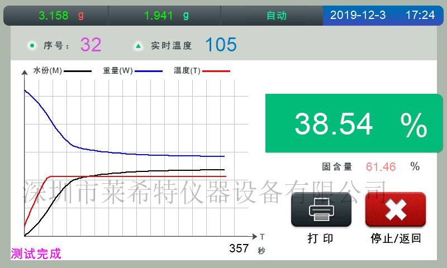Image resolution: width=447 pixels, height=268 pixels.
Task: Click the serial number value 32
Action: 91,45
